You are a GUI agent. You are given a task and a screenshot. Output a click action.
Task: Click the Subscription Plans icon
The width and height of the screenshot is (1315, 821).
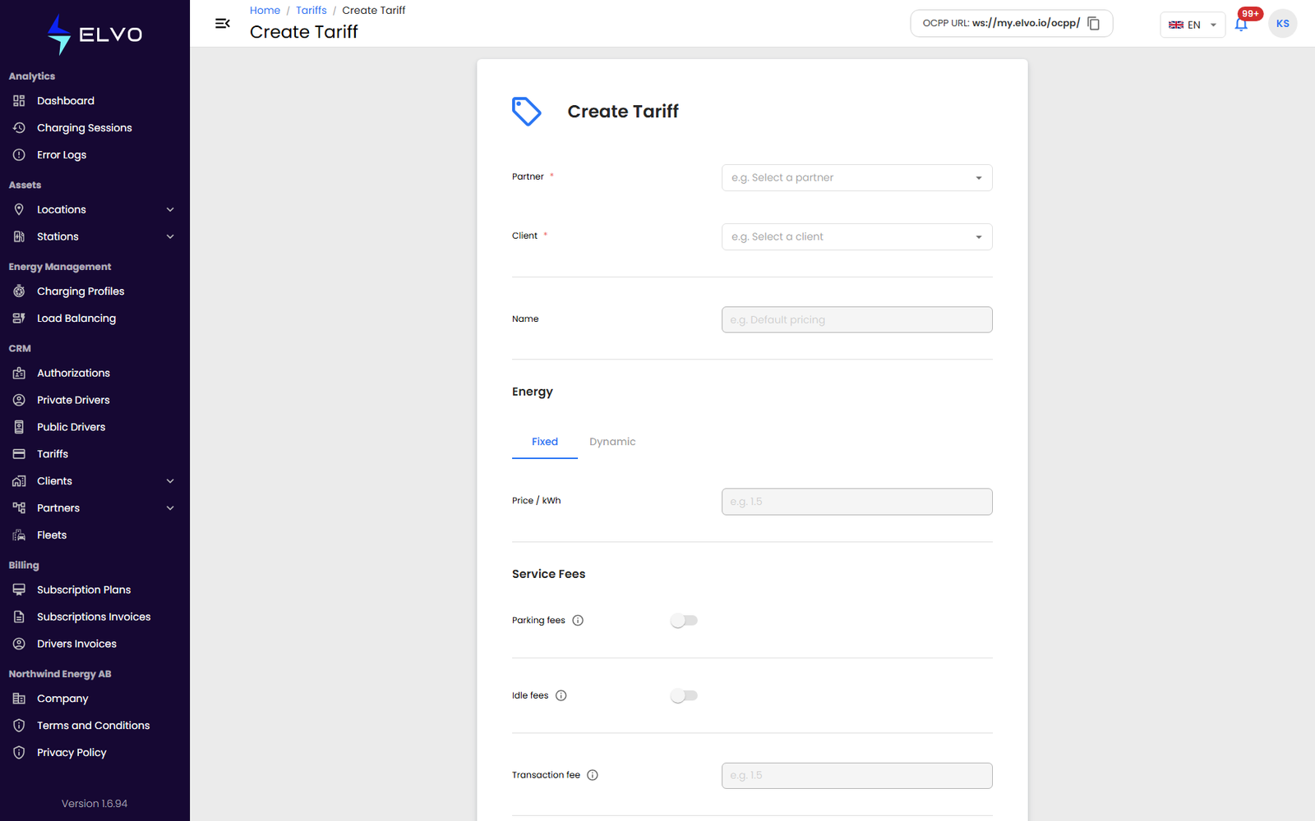(x=19, y=589)
